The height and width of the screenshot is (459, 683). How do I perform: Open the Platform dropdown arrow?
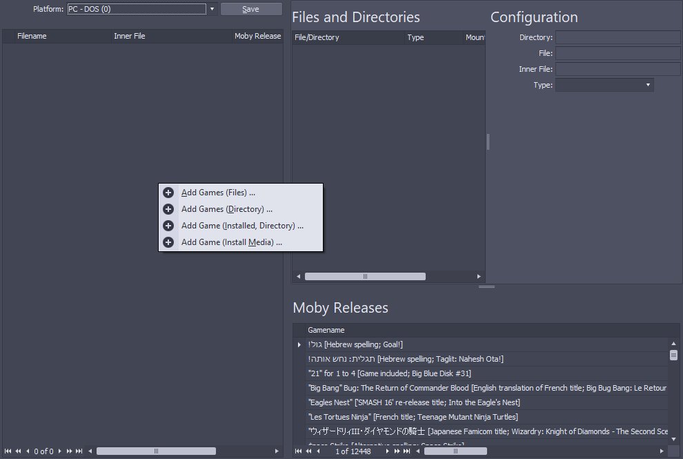tap(212, 9)
